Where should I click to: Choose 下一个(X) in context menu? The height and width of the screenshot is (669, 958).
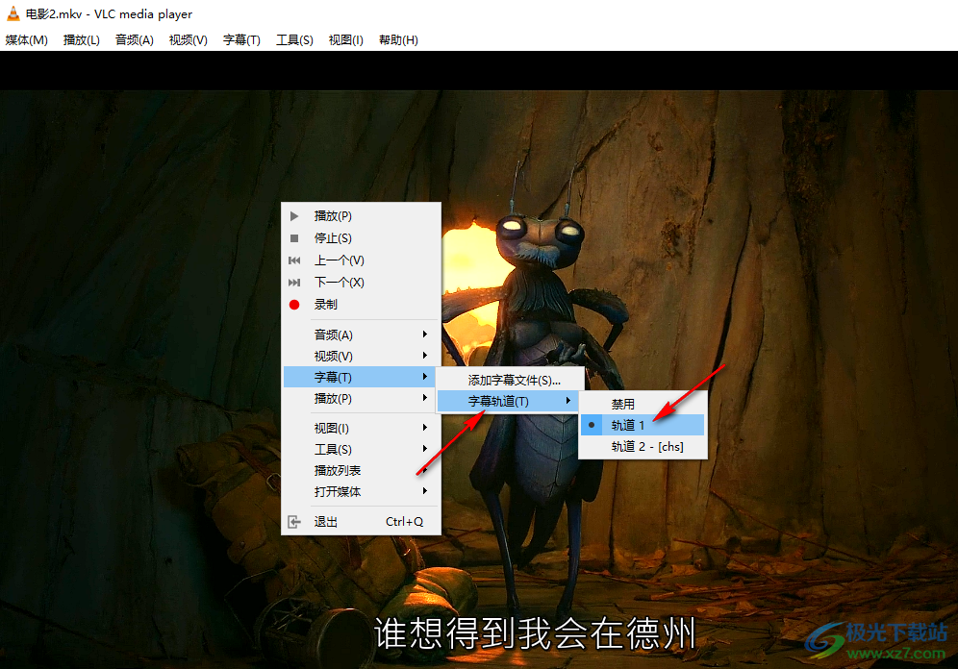(361, 282)
